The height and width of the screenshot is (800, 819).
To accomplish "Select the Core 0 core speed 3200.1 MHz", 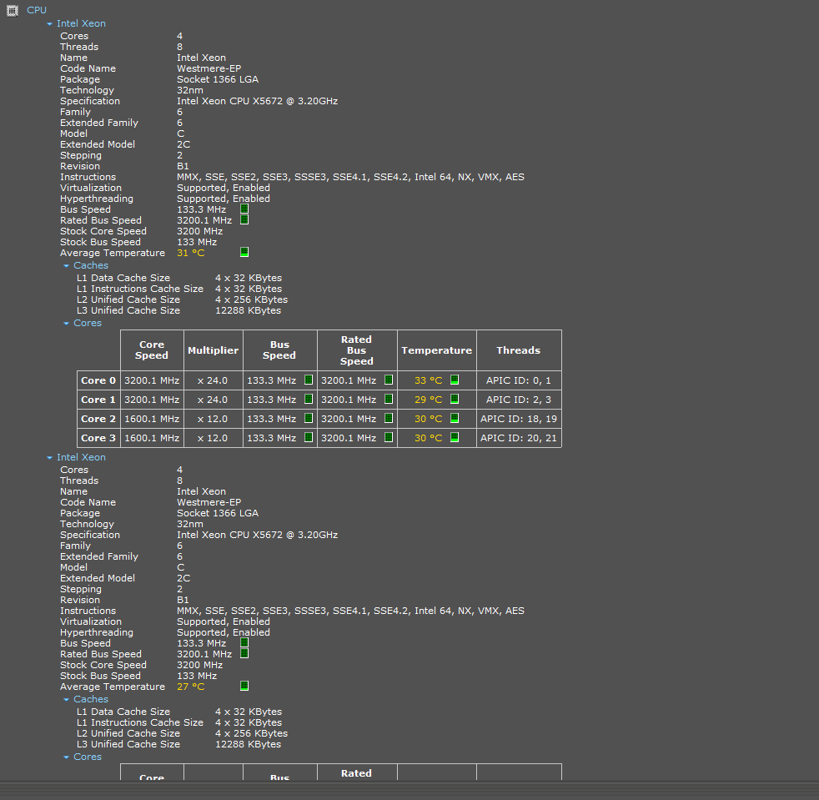I will 152,380.
